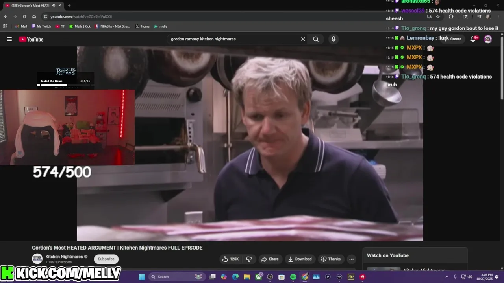Image resolution: width=504 pixels, height=283 pixels.
Task: Open the Kitchen Nightmares channel name link
Action: [x=64, y=257]
